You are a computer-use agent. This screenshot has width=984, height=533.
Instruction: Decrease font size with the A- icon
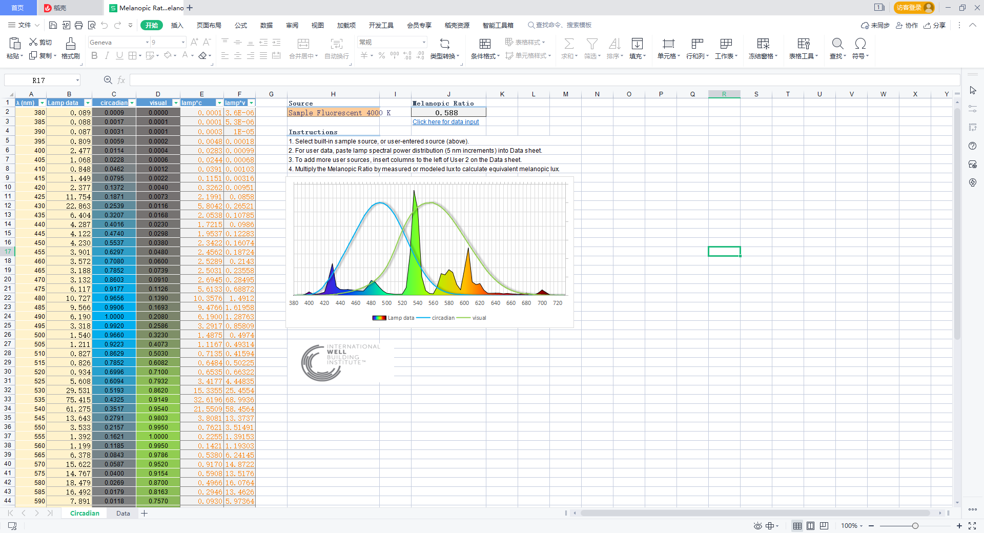tap(207, 42)
